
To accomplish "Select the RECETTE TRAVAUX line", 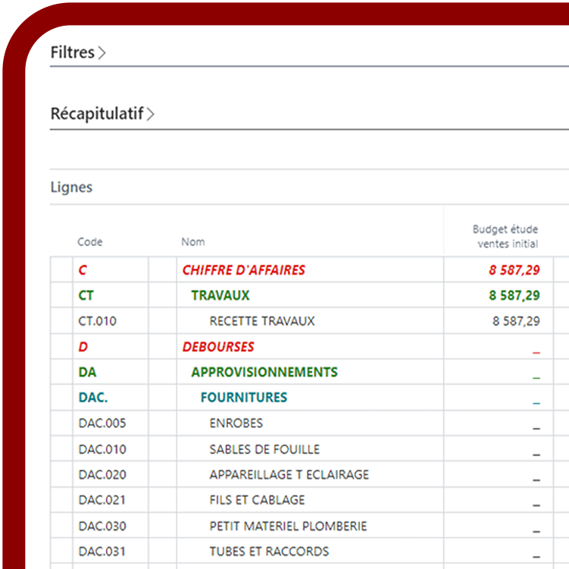I will pos(261,321).
